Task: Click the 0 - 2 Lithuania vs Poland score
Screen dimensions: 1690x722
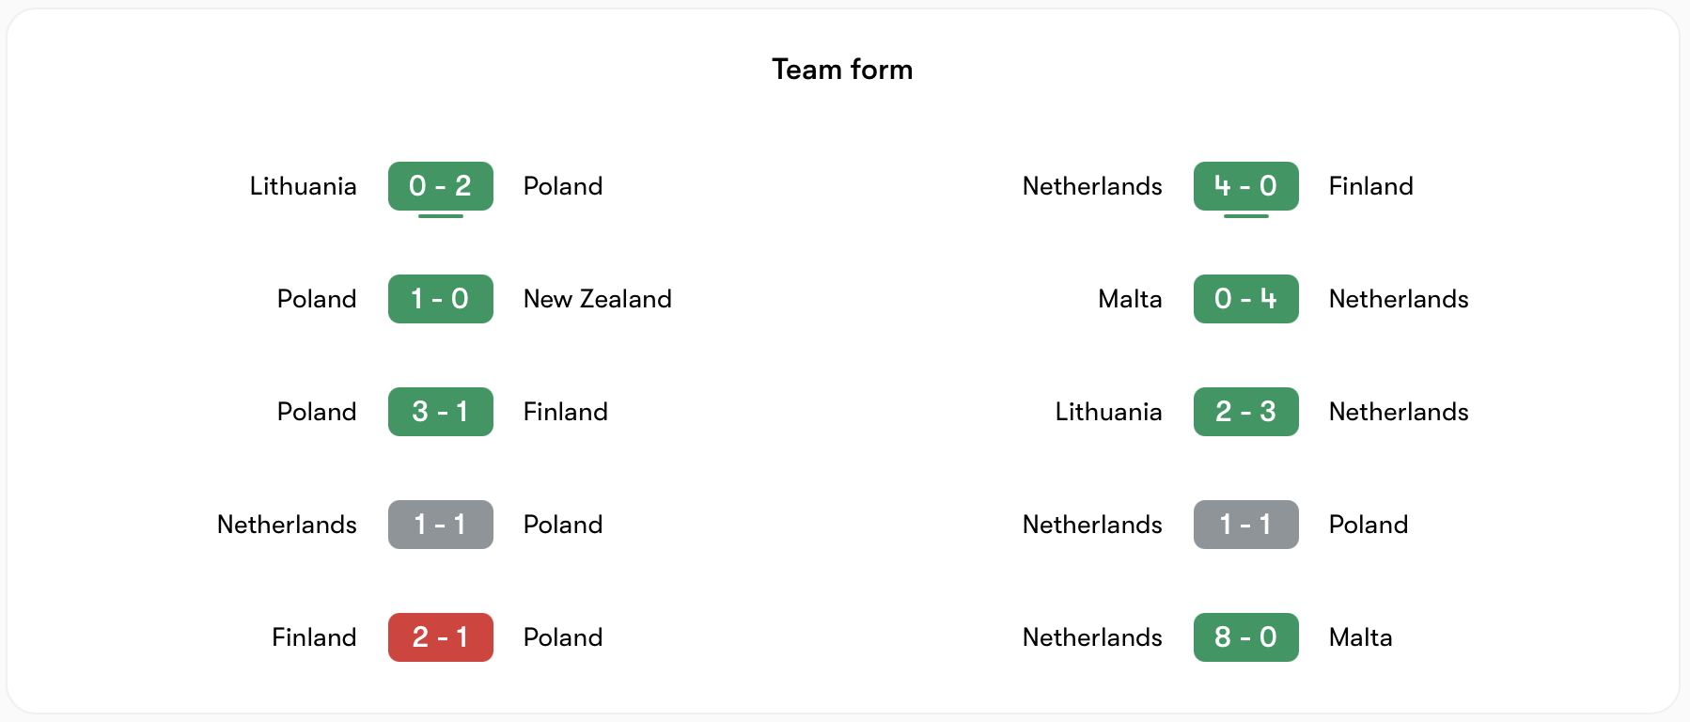Action: click(x=440, y=186)
